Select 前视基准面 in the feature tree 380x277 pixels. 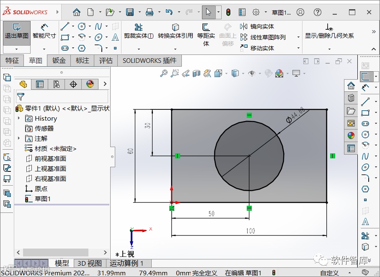[50, 158]
